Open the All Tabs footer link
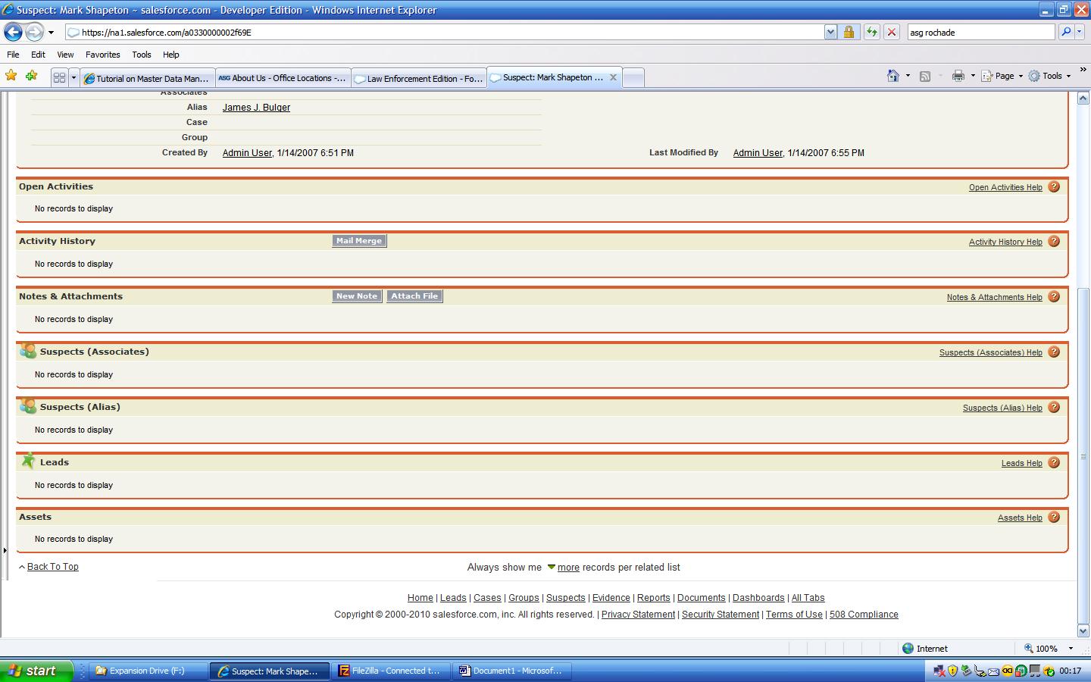This screenshot has width=1091, height=682. click(x=808, y=598)
